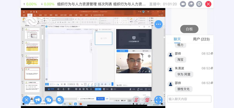Click the 华为 阿里 chat message
The height and width of the screenshot is (108, 234).
coord(184,74)
